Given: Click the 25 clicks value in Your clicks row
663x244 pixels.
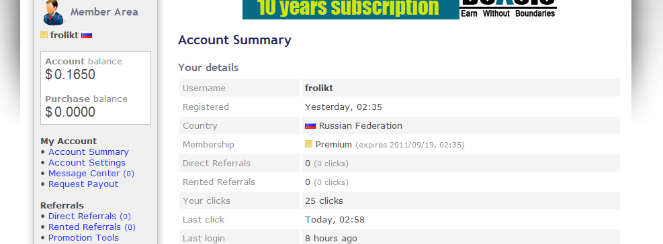Looking at the screenshot, I should coord(324,201).
